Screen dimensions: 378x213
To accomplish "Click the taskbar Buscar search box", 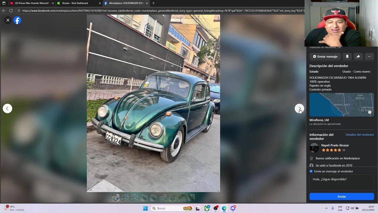I will click(x=172, y=208).
